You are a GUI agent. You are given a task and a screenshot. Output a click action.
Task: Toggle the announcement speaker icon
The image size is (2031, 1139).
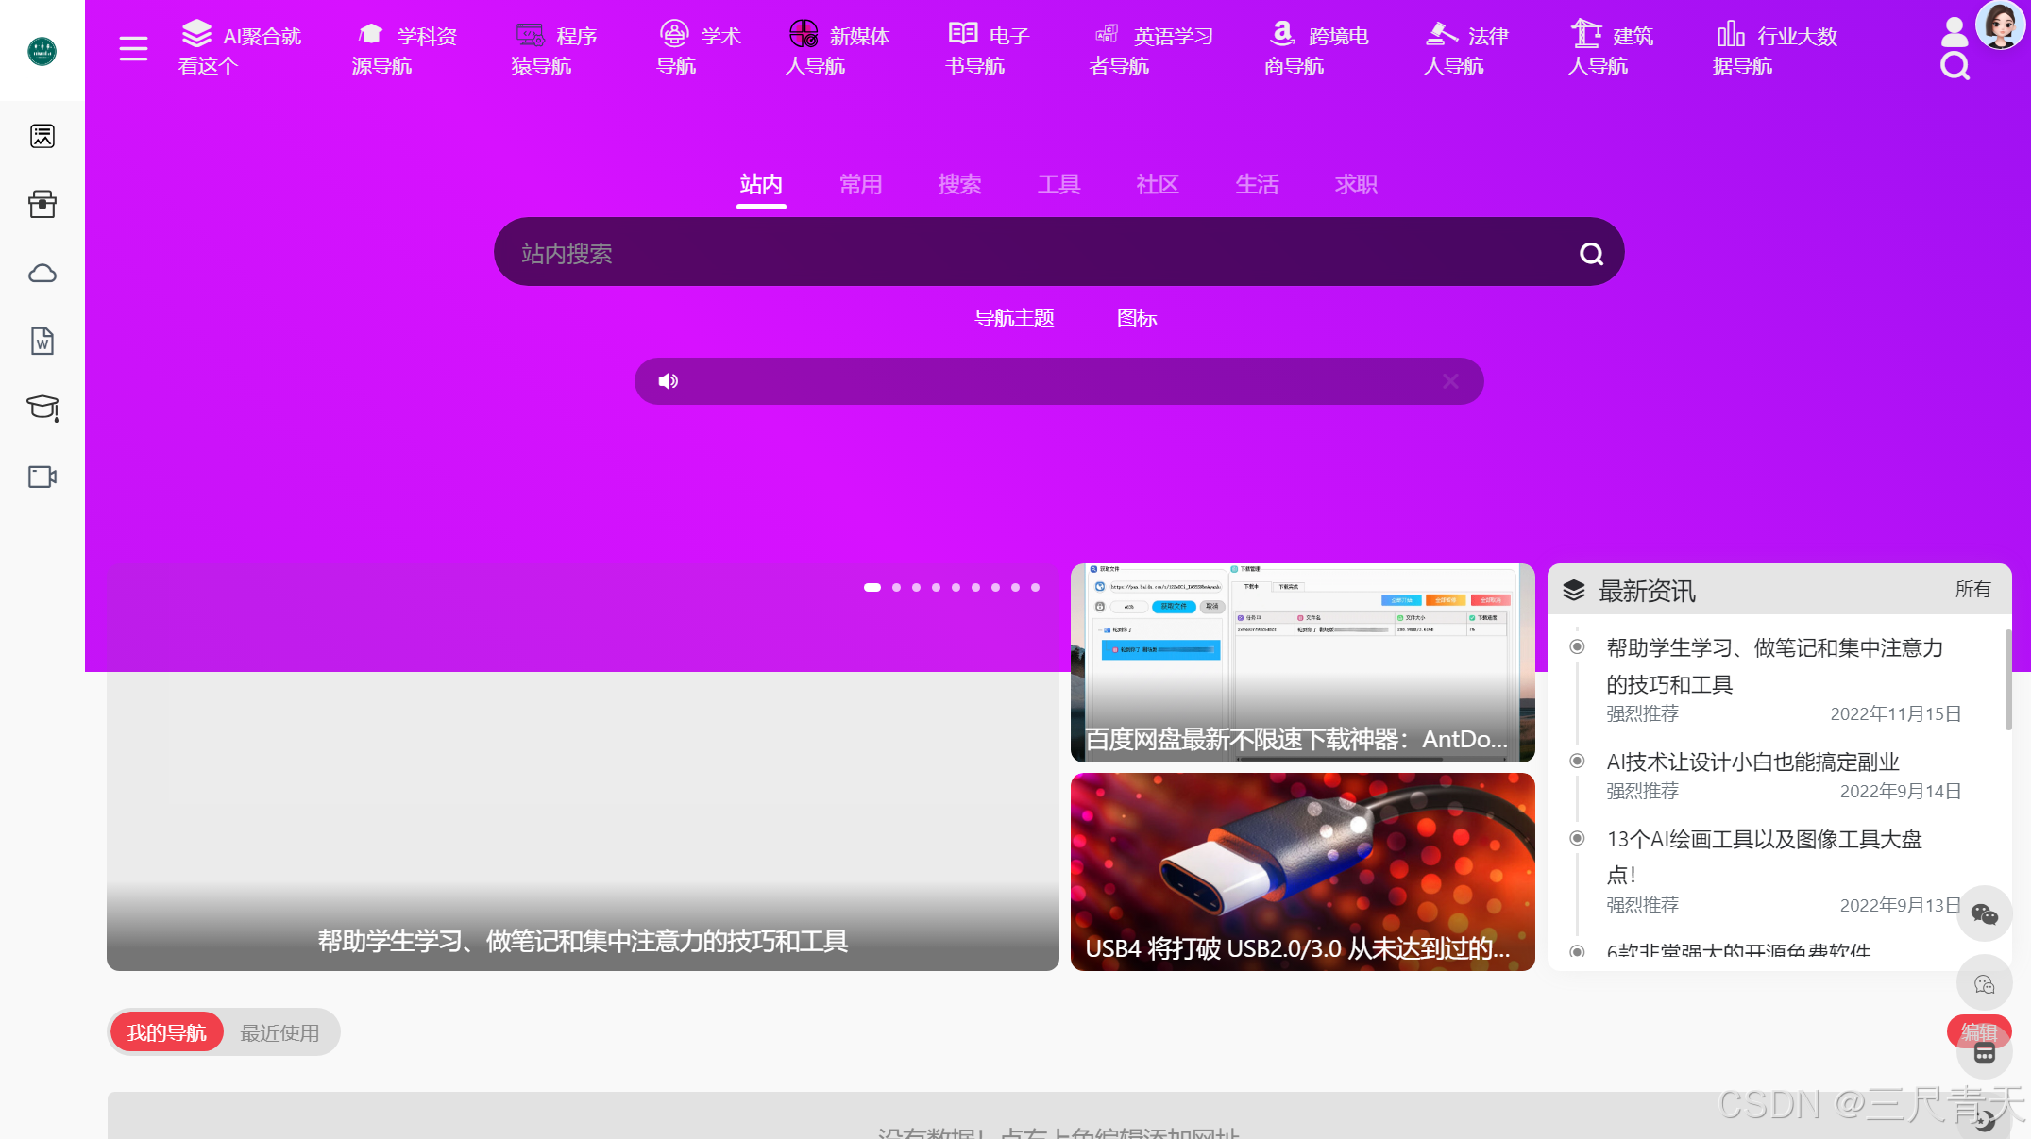point(669,381)
